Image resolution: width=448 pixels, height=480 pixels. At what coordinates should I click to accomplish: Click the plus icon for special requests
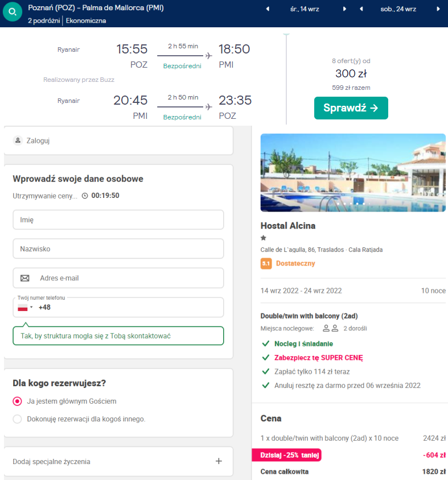[x=219, y=461]
